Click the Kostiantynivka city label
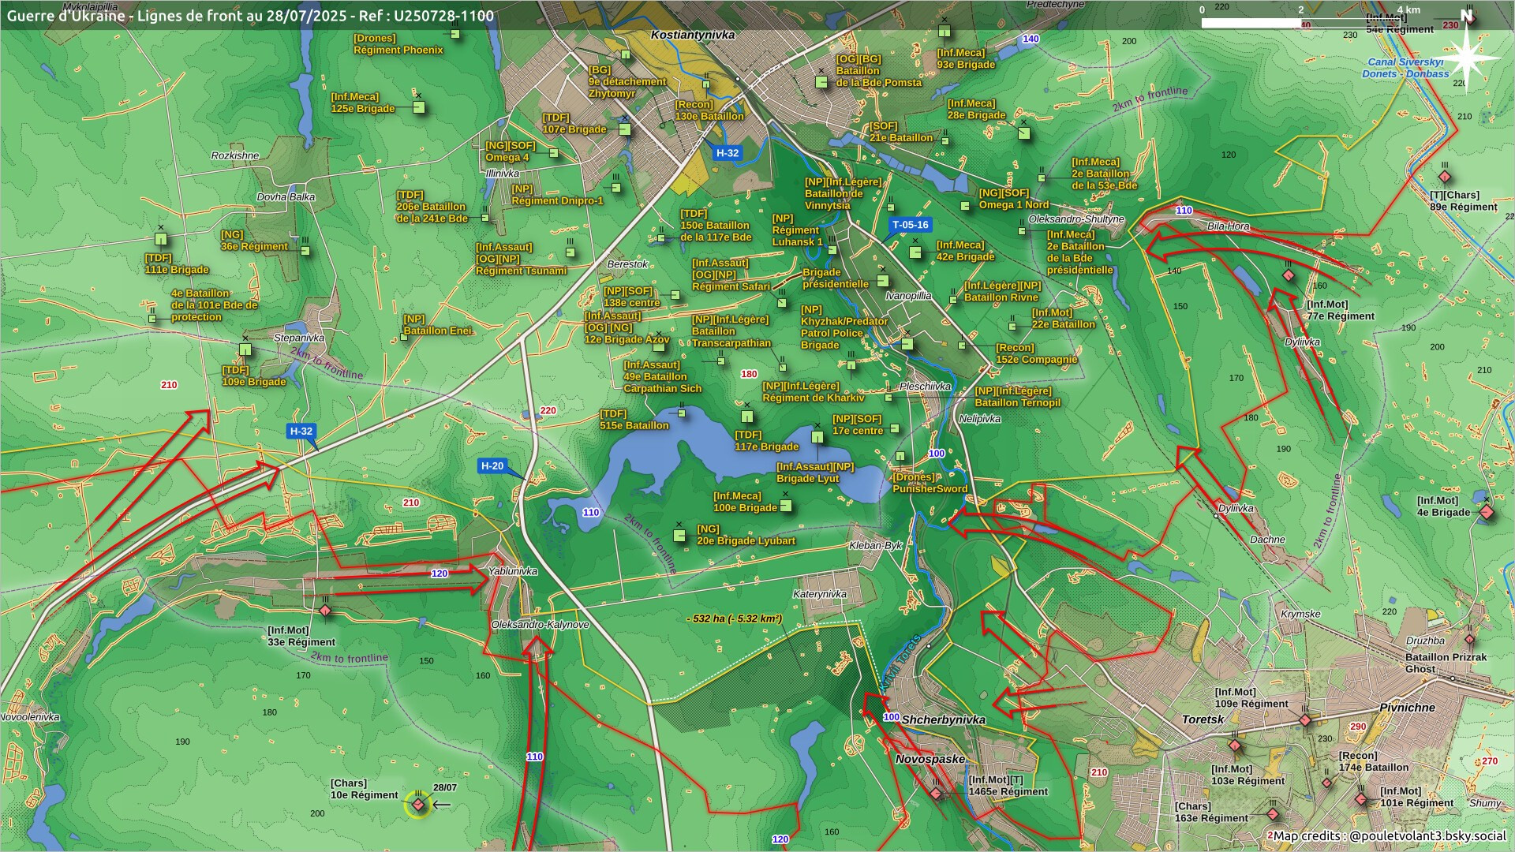 point(693,35)
